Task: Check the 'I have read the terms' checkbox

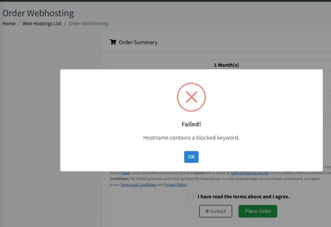Action: (x=190, y=197)
